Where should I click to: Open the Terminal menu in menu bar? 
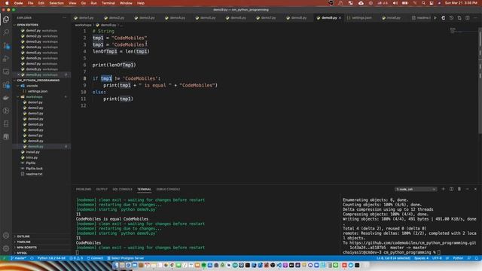[x=108, y=3]
